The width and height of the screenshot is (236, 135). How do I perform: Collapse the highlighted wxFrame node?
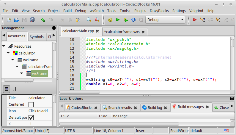[x=21, y=73]
